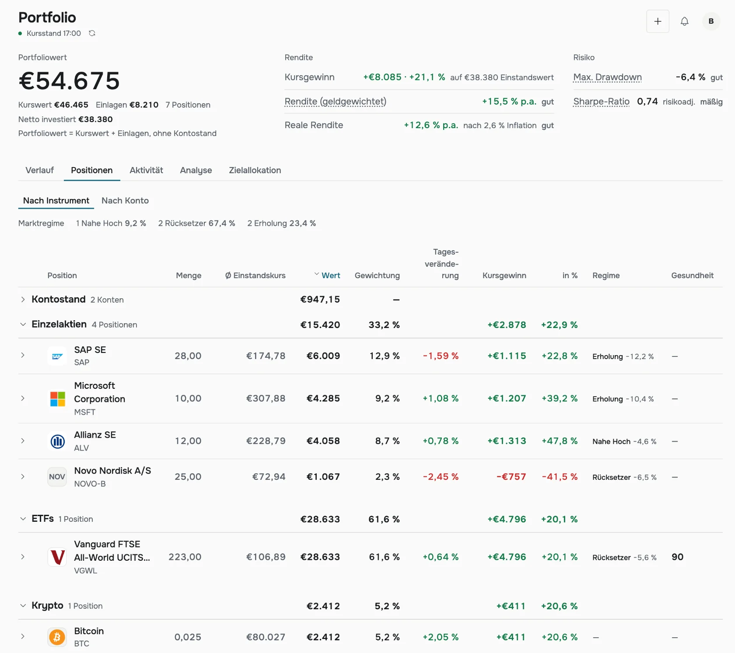Viewport: 735px width, 653px height.
Task: Click the Bitcoin logo icon
Action: 57,637
